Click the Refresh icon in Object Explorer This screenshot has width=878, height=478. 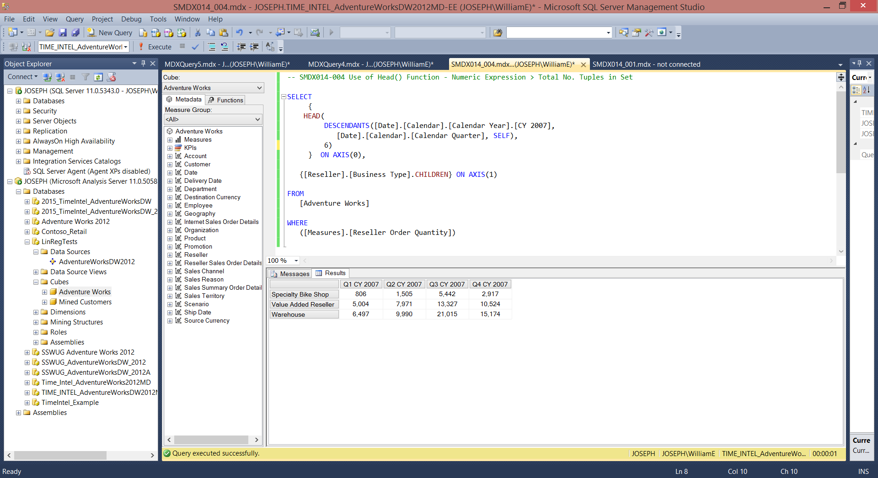tap(98, 77)
